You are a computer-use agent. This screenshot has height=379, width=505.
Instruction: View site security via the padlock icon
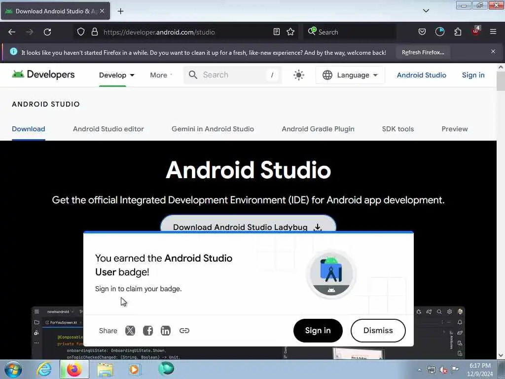point(94,32)
